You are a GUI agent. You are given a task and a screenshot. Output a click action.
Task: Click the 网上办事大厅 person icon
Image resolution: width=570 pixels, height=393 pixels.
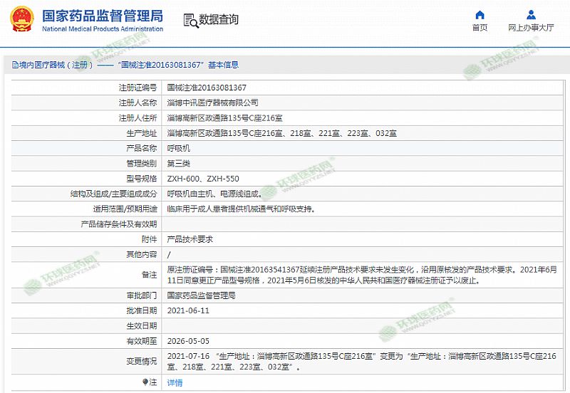531,14
